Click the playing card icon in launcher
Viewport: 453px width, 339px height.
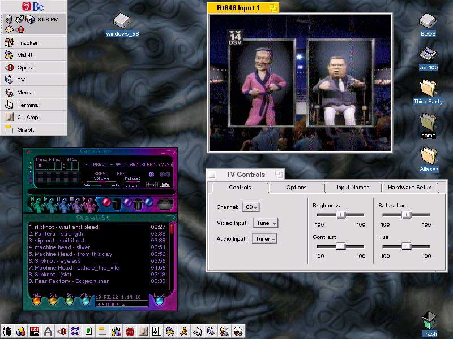click(x=157, y=331)
